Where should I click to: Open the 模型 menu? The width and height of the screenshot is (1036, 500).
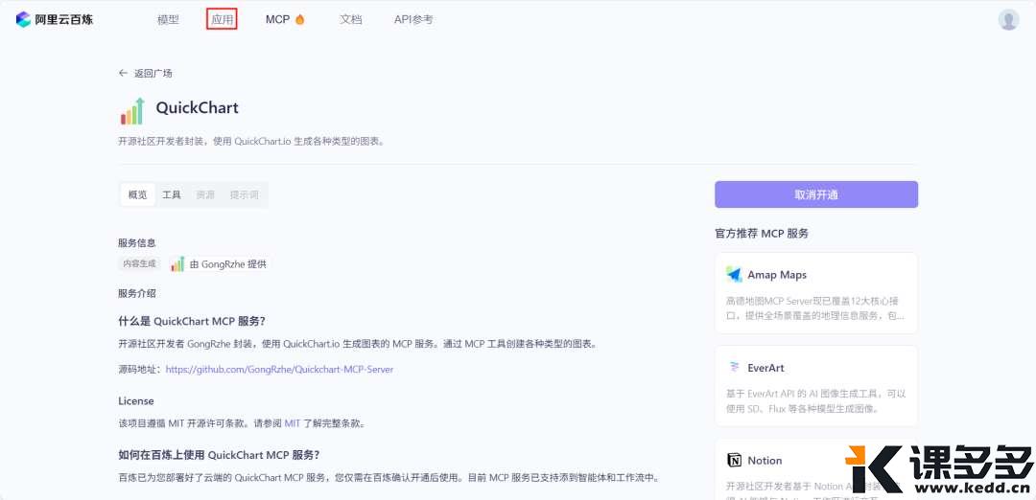(x=168, y=20)
